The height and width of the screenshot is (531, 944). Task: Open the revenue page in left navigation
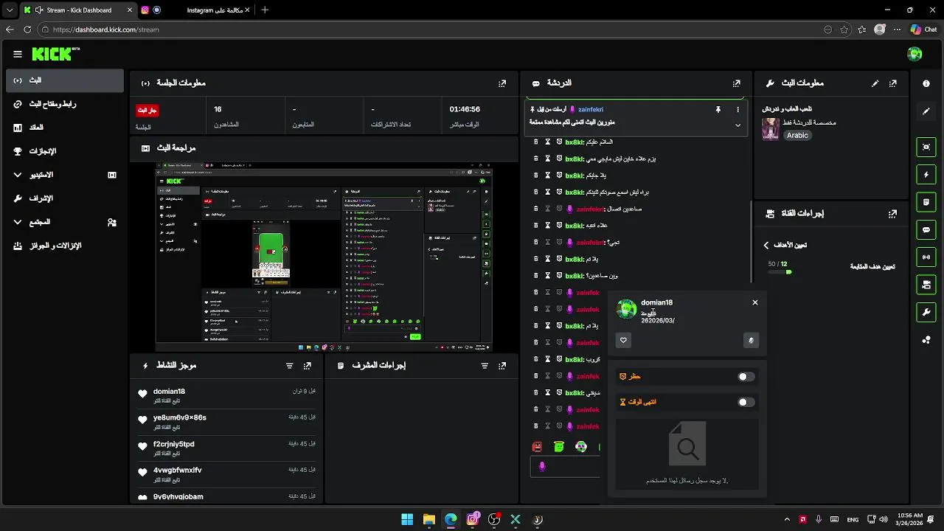(x=65, y=128)
